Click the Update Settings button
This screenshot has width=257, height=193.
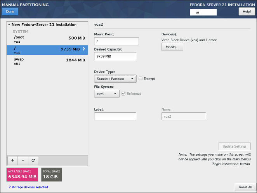(234, 146)
